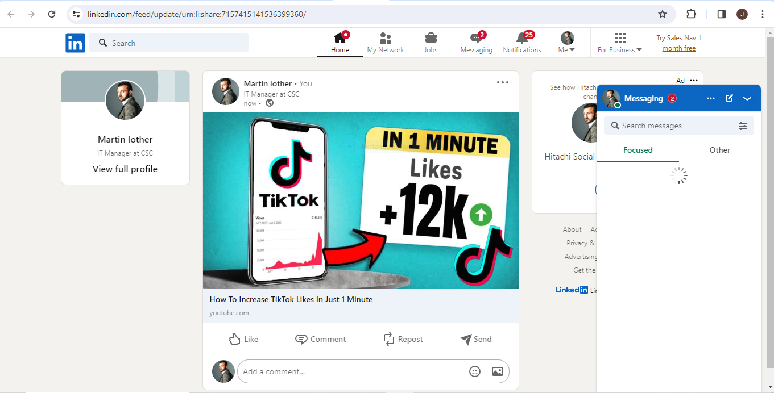Screen dimensions: 774x393
Task: Open the About footer link
Action: [572, 229]
